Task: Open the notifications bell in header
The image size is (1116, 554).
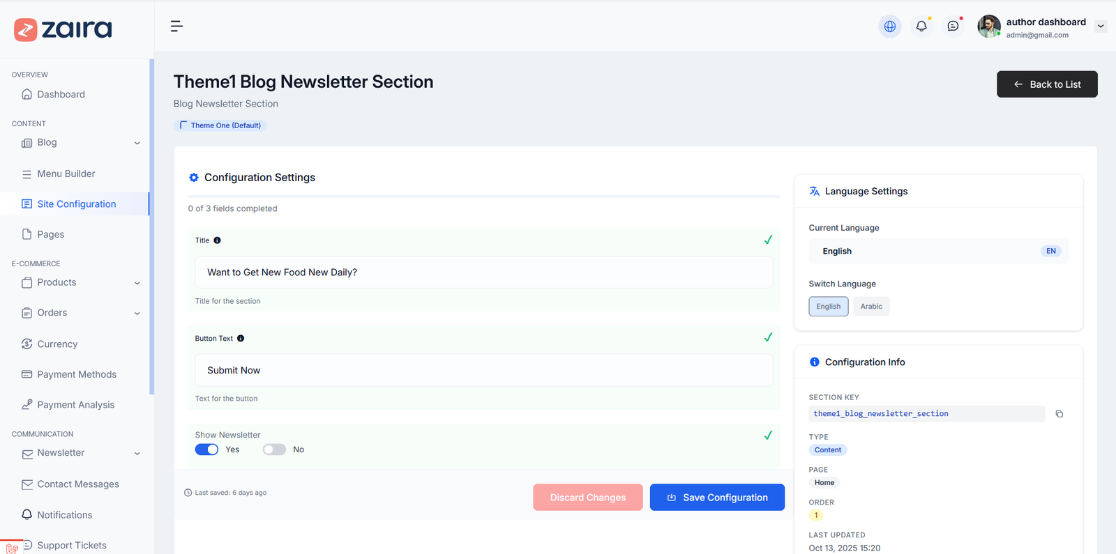Action: click(x=921, y=26)
